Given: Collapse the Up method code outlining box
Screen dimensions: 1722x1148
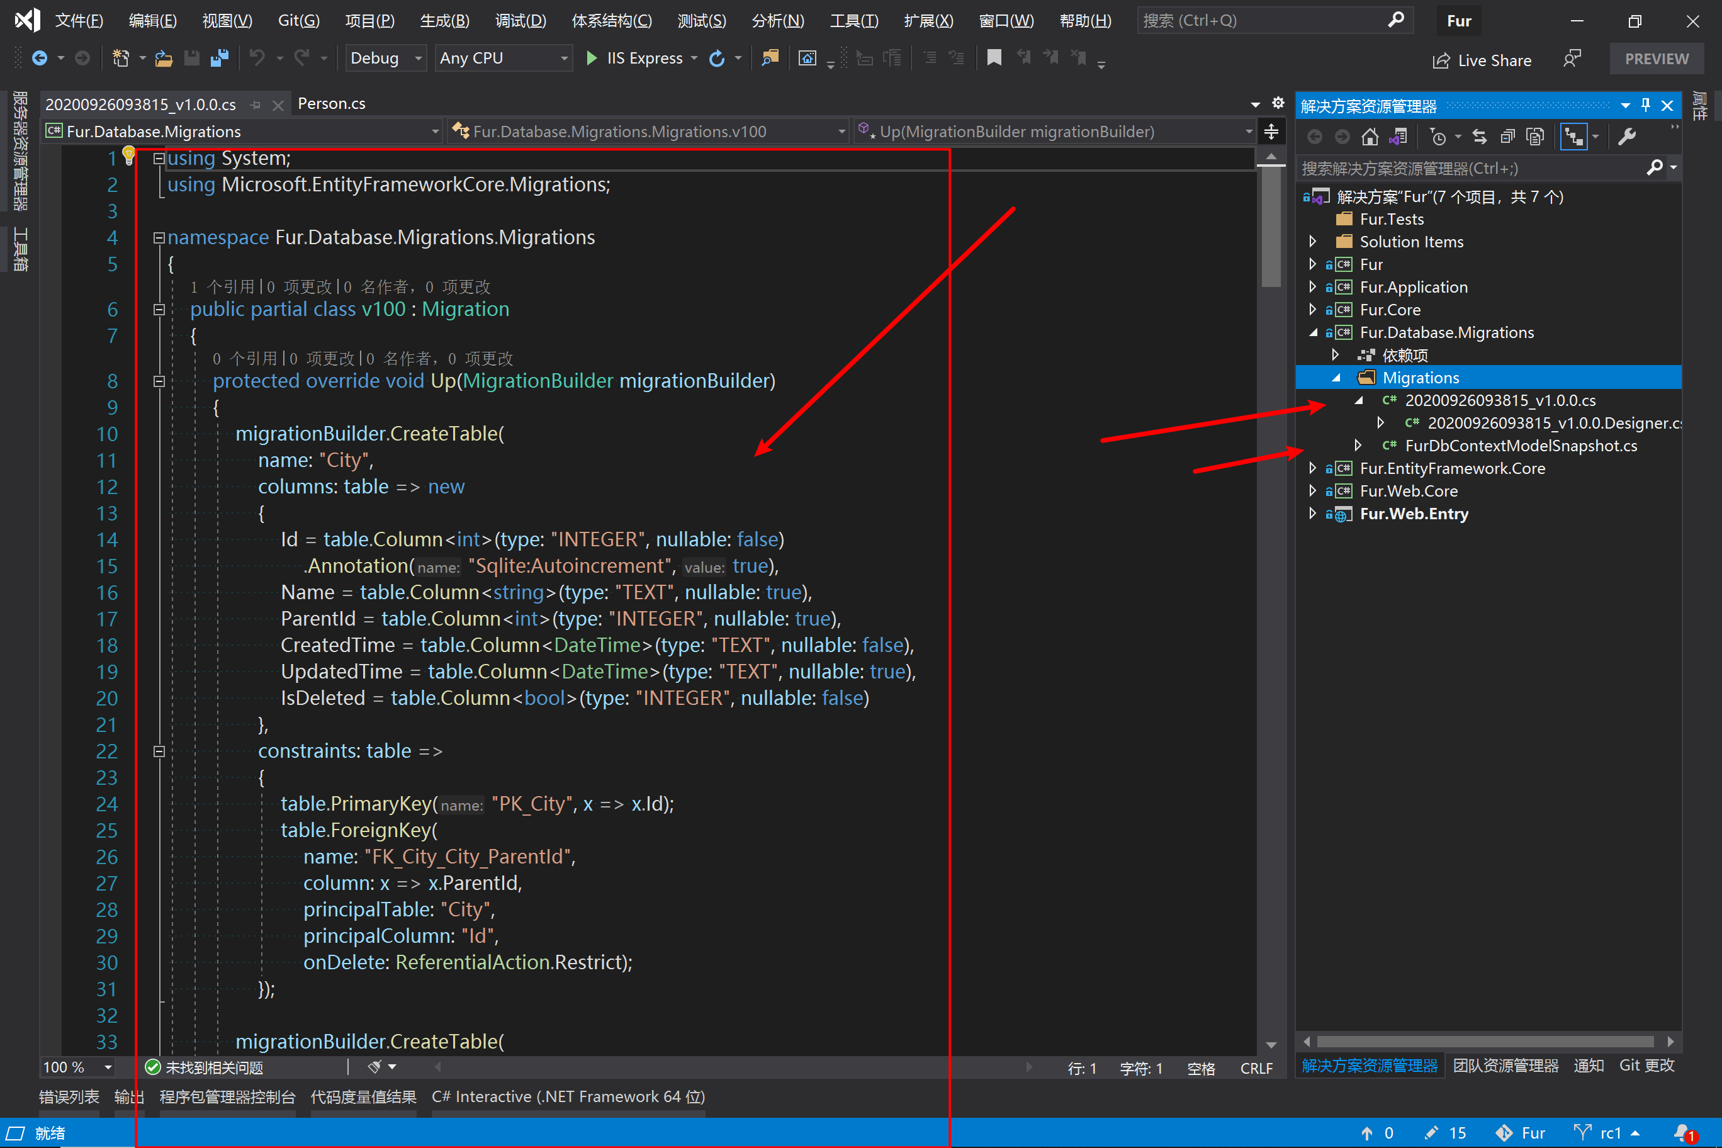Looking at the screenshot, I should [159, 381].
